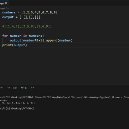Screen dimensions: 129x129
Task: Focus the terminal prompt cursor box
Action: pyautogui.click(x=33, y=109)
